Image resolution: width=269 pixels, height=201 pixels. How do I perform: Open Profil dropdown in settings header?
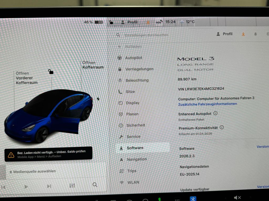pyautogui.click(x=225, y=34)
